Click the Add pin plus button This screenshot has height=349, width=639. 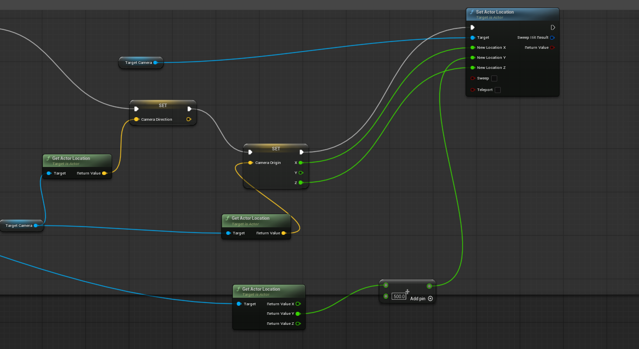[430, 299]
